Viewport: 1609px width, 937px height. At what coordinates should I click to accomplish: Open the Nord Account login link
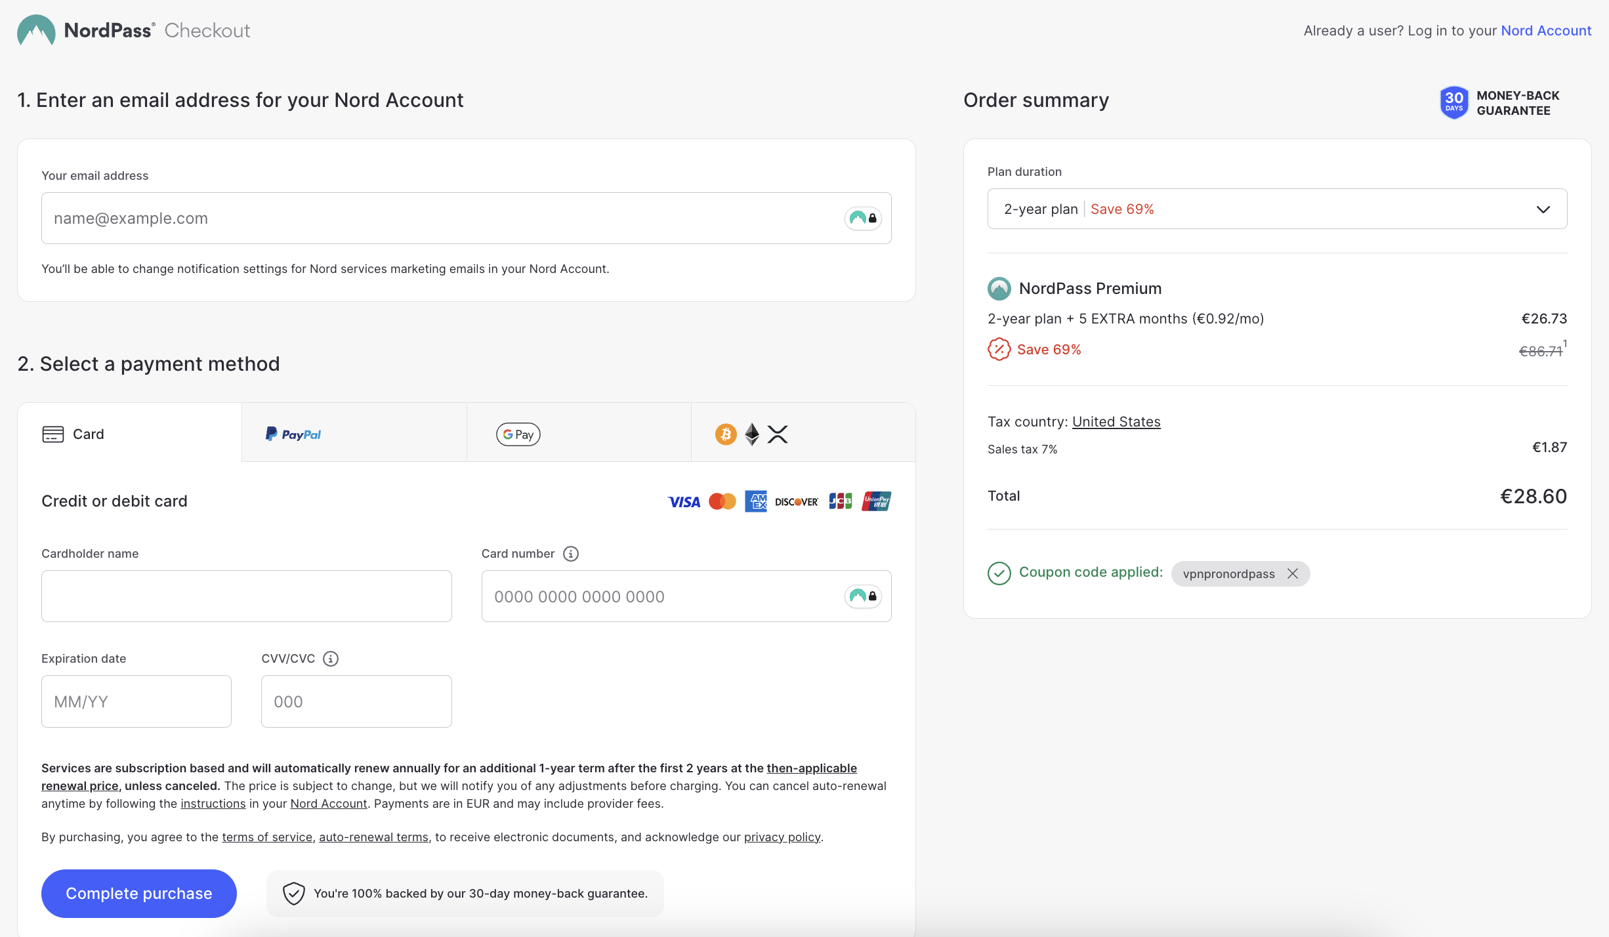(x=1546, y=31)
